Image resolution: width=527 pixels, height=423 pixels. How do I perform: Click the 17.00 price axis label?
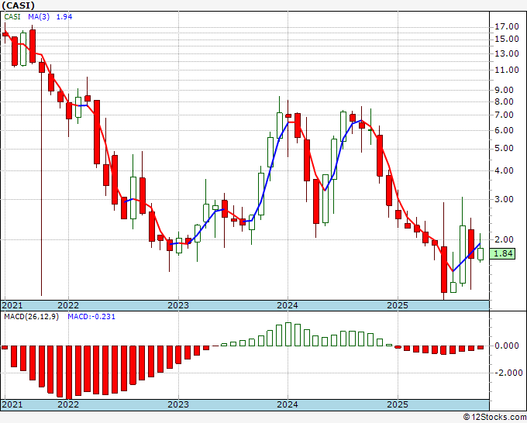point(507,26)
